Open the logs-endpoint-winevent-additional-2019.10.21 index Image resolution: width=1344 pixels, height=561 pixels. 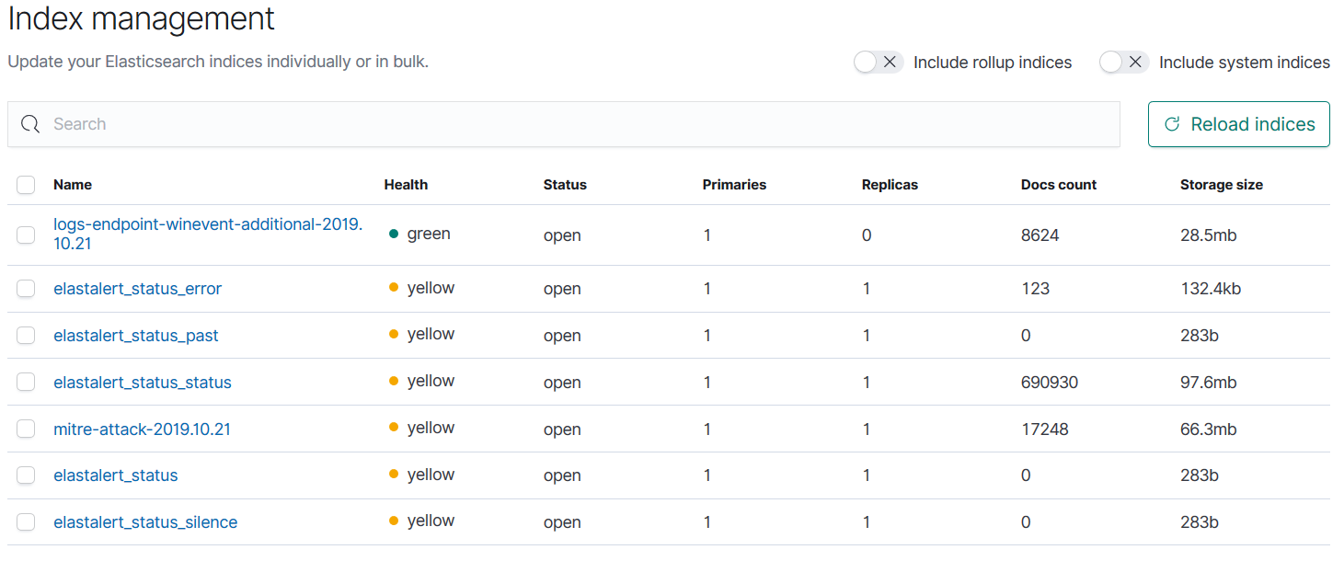click(x=208, y=223)
